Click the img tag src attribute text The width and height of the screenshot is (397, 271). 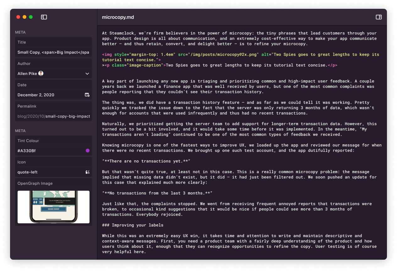tap(218, 54)
